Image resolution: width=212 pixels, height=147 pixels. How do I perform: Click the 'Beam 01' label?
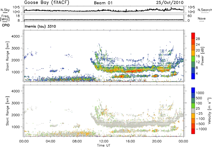click(103, 3)
